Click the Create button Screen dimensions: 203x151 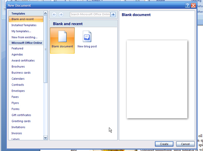click(x=164, y=144)
